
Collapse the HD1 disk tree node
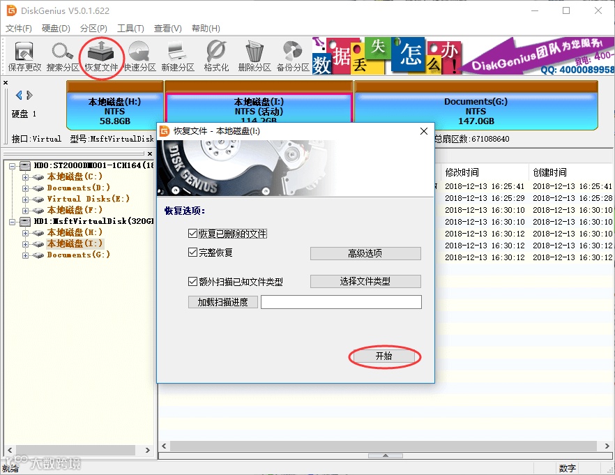point(12,222)
